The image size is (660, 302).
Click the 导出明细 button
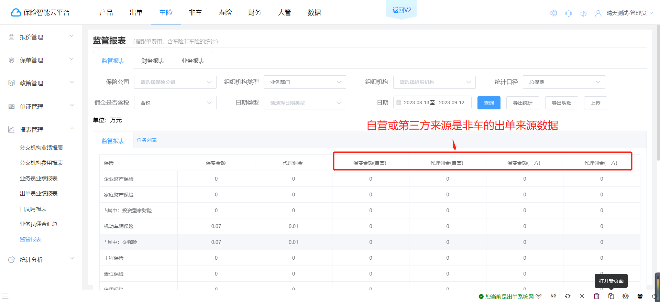click(x=562, y=103)
